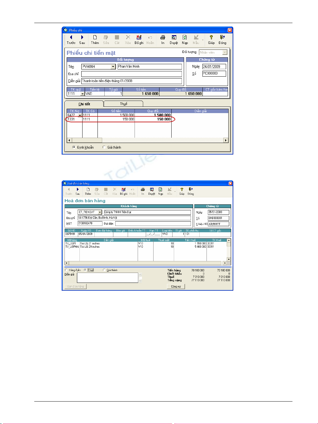The width and height of the screenshot is (318, 424).
Task: Select Giá thành radio in Hoá đơn bán hàng
Action: coord(104,270)
